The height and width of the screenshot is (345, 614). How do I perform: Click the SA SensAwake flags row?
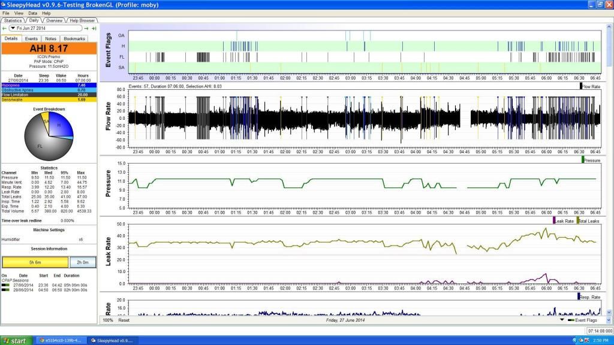[365, 68]
